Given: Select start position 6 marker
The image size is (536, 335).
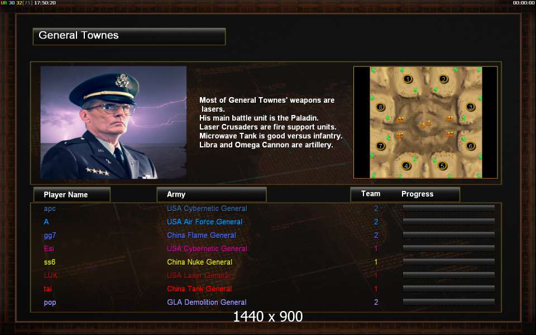Looking at the screenshot, I should 470,146.
